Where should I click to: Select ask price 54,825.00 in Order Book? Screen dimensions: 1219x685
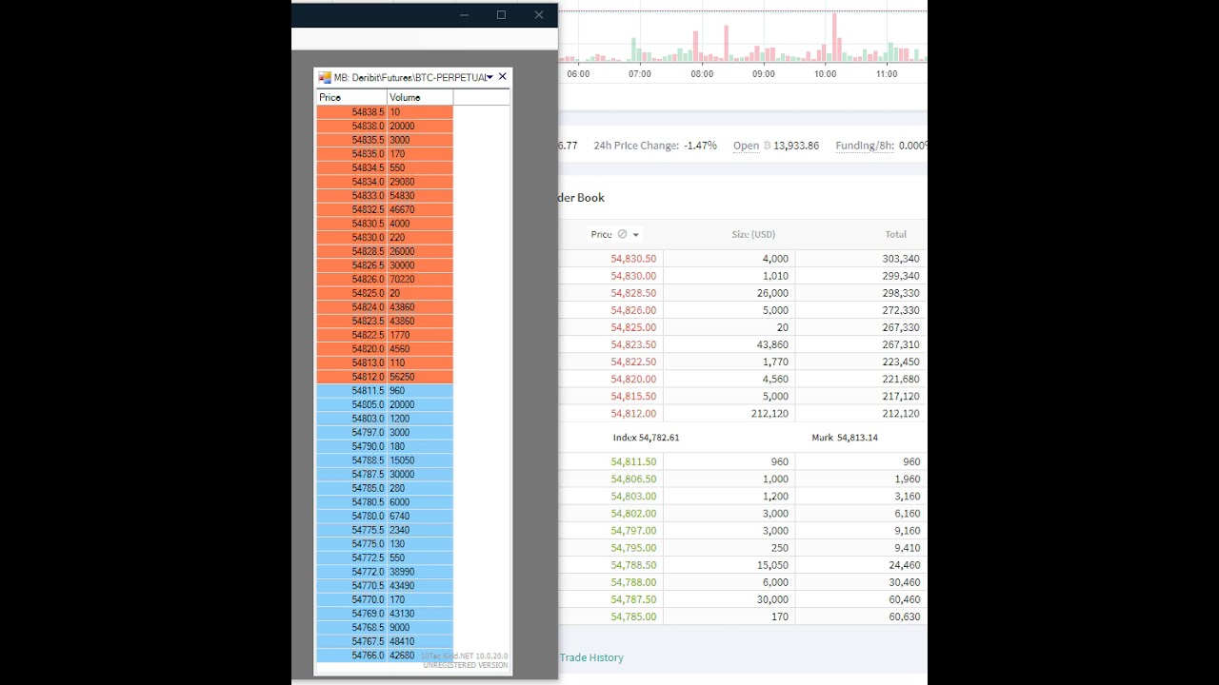(x=633, y=327)
